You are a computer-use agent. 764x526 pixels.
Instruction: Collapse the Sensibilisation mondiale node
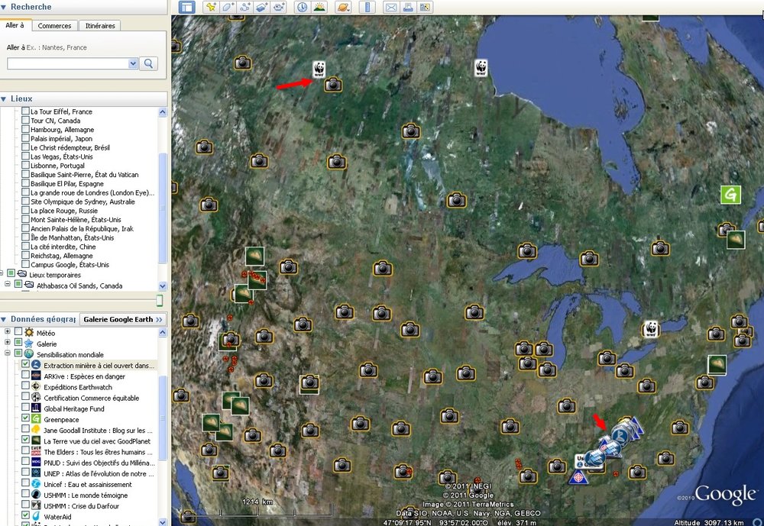tap(8, 353)
